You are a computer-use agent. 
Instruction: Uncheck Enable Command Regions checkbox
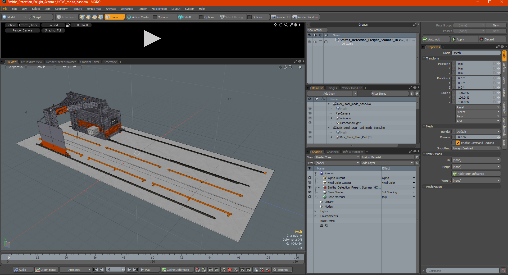point(458,143)
